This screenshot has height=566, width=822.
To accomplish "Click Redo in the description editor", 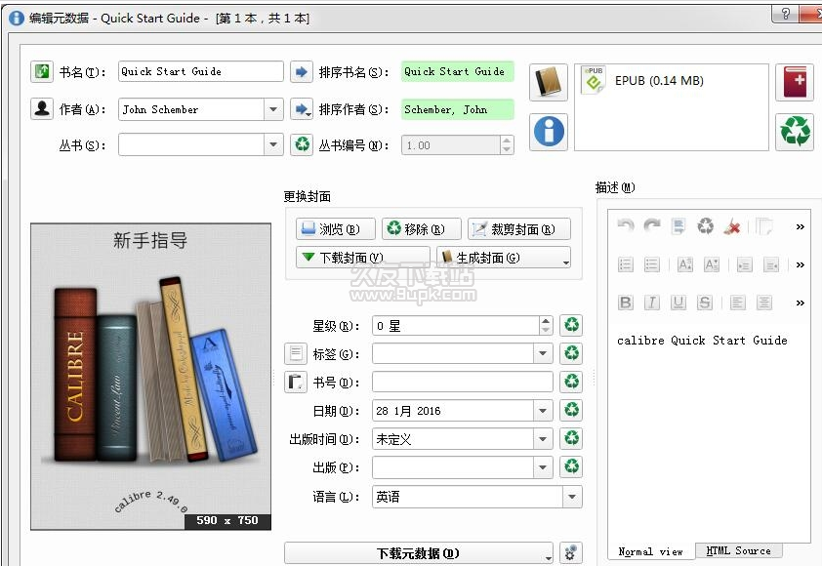I will (x=651, y=226).
